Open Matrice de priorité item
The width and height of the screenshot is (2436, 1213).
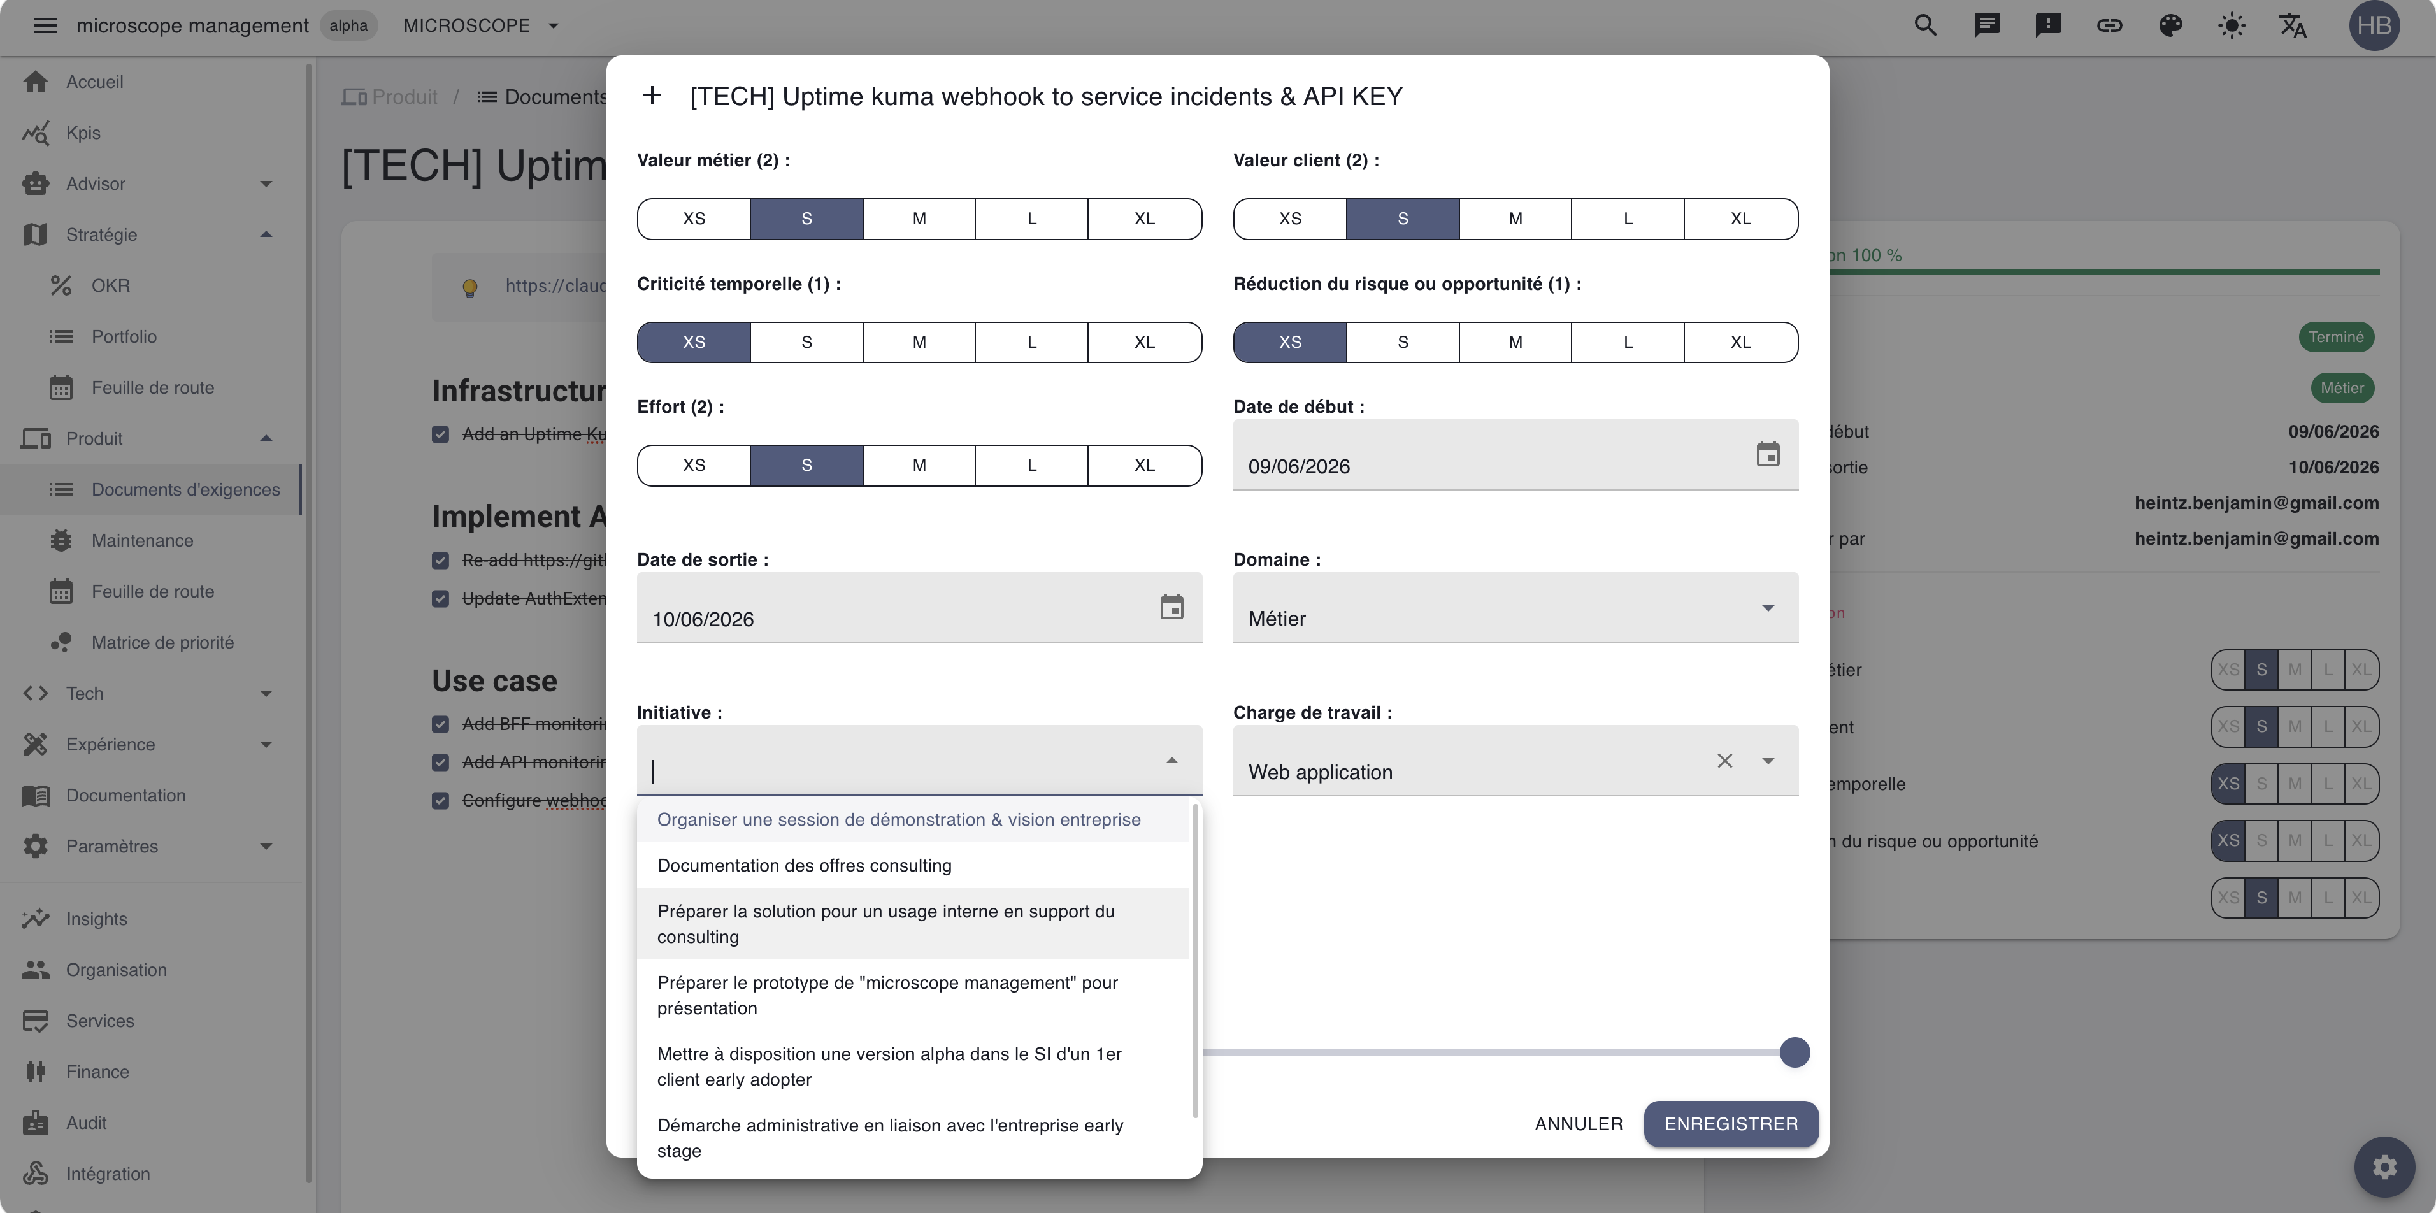162,642
